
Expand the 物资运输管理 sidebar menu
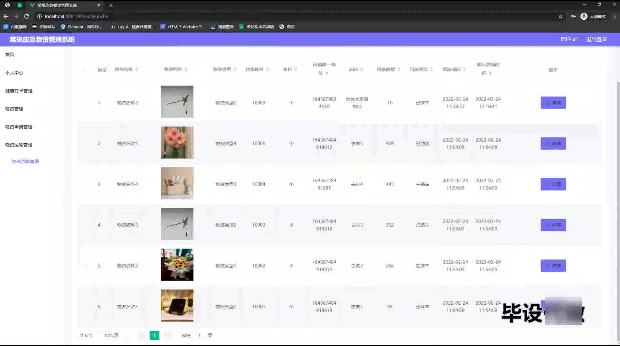[19, 145]
